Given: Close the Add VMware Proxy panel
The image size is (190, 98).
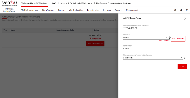Looking at the screenshot, I should click(185, 19).
